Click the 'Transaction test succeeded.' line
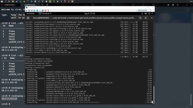The height and width of the screenshot is (108, 193). point(39,65)
